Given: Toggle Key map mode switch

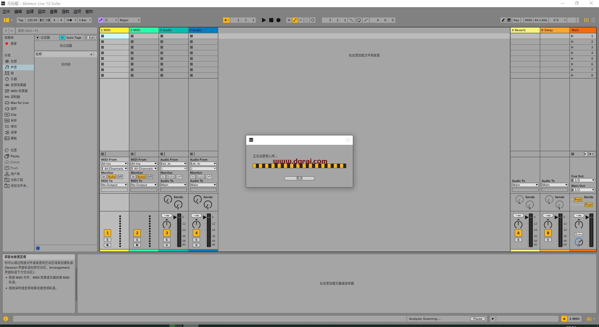Looking at the screenshot, I should [516, 20].
